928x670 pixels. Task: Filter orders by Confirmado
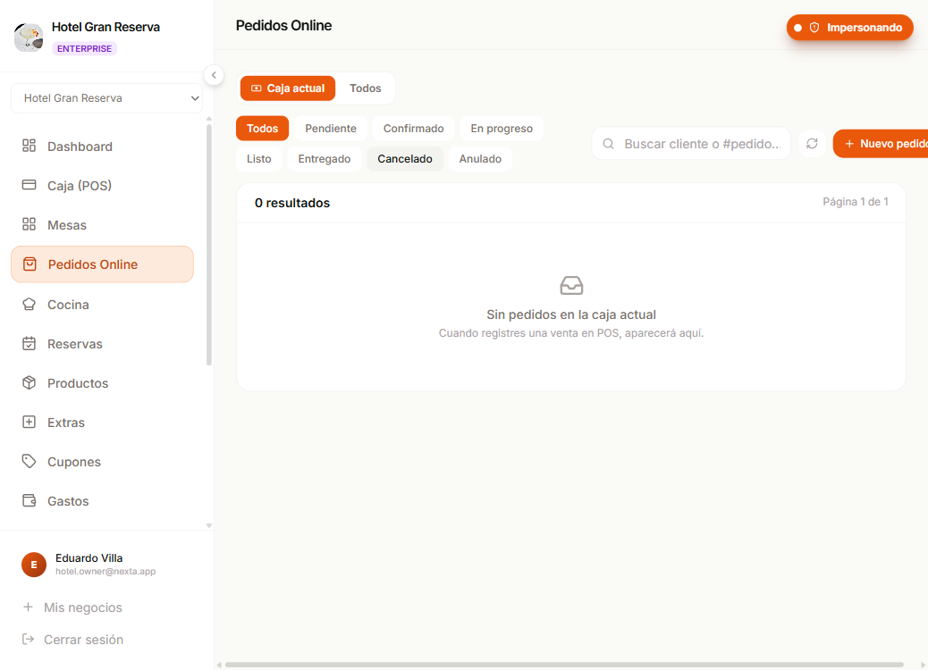(x=414, y=129)
